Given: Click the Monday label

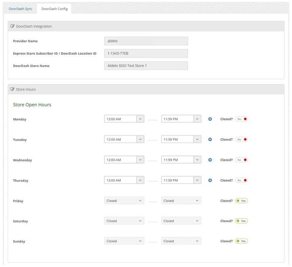Looking at the screenshot, I should (19, 119).
